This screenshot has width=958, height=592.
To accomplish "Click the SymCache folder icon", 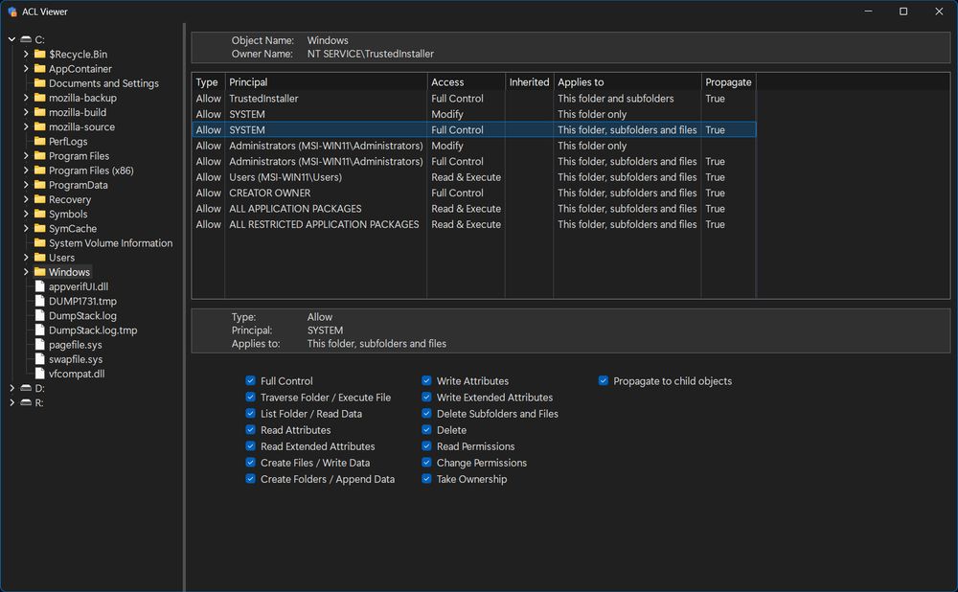I will (x=39, y=229).
